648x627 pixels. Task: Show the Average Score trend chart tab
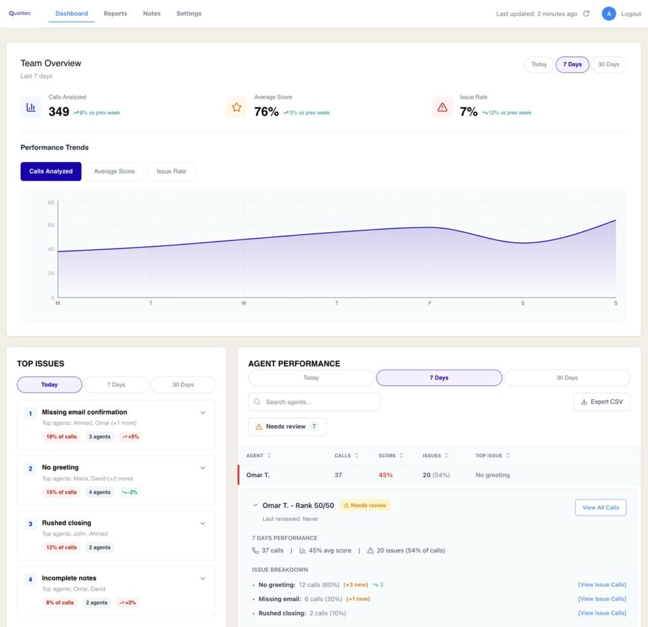click(115, 171)
